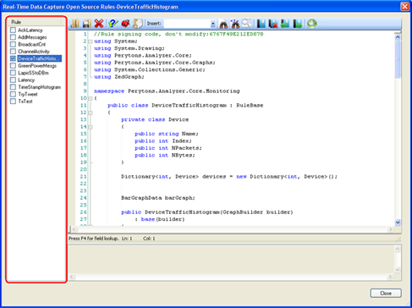This screenshot has height=308, width=412.
Task: Enable the AddMessages rule checkbox
Action: (13, 37)
